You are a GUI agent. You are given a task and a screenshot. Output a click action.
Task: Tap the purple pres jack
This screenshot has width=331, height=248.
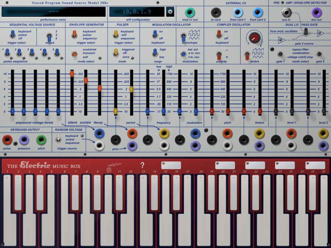(x=132, y=145)
